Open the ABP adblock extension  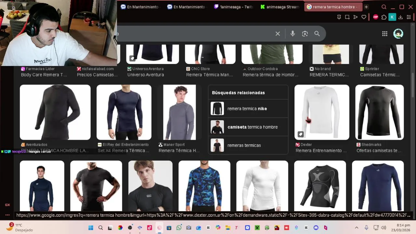376,17
